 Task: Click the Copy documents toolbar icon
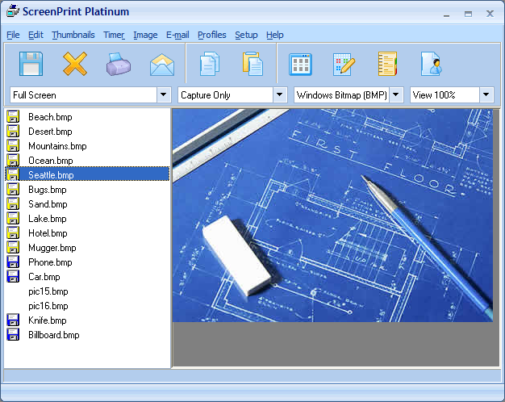(x=210, y=64)
